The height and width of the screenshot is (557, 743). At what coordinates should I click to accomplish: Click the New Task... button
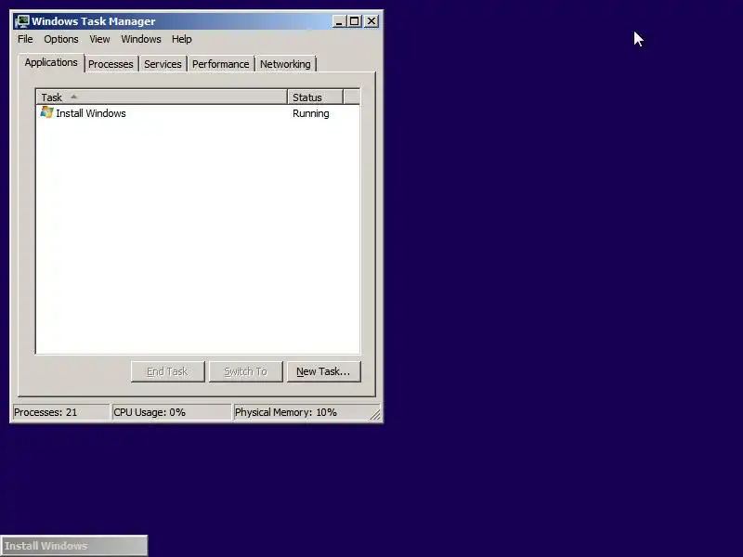323,371
